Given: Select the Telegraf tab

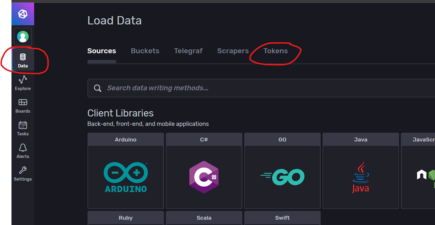Looking at the screenshot, I should pyautogui.click(x=188, y=51).
